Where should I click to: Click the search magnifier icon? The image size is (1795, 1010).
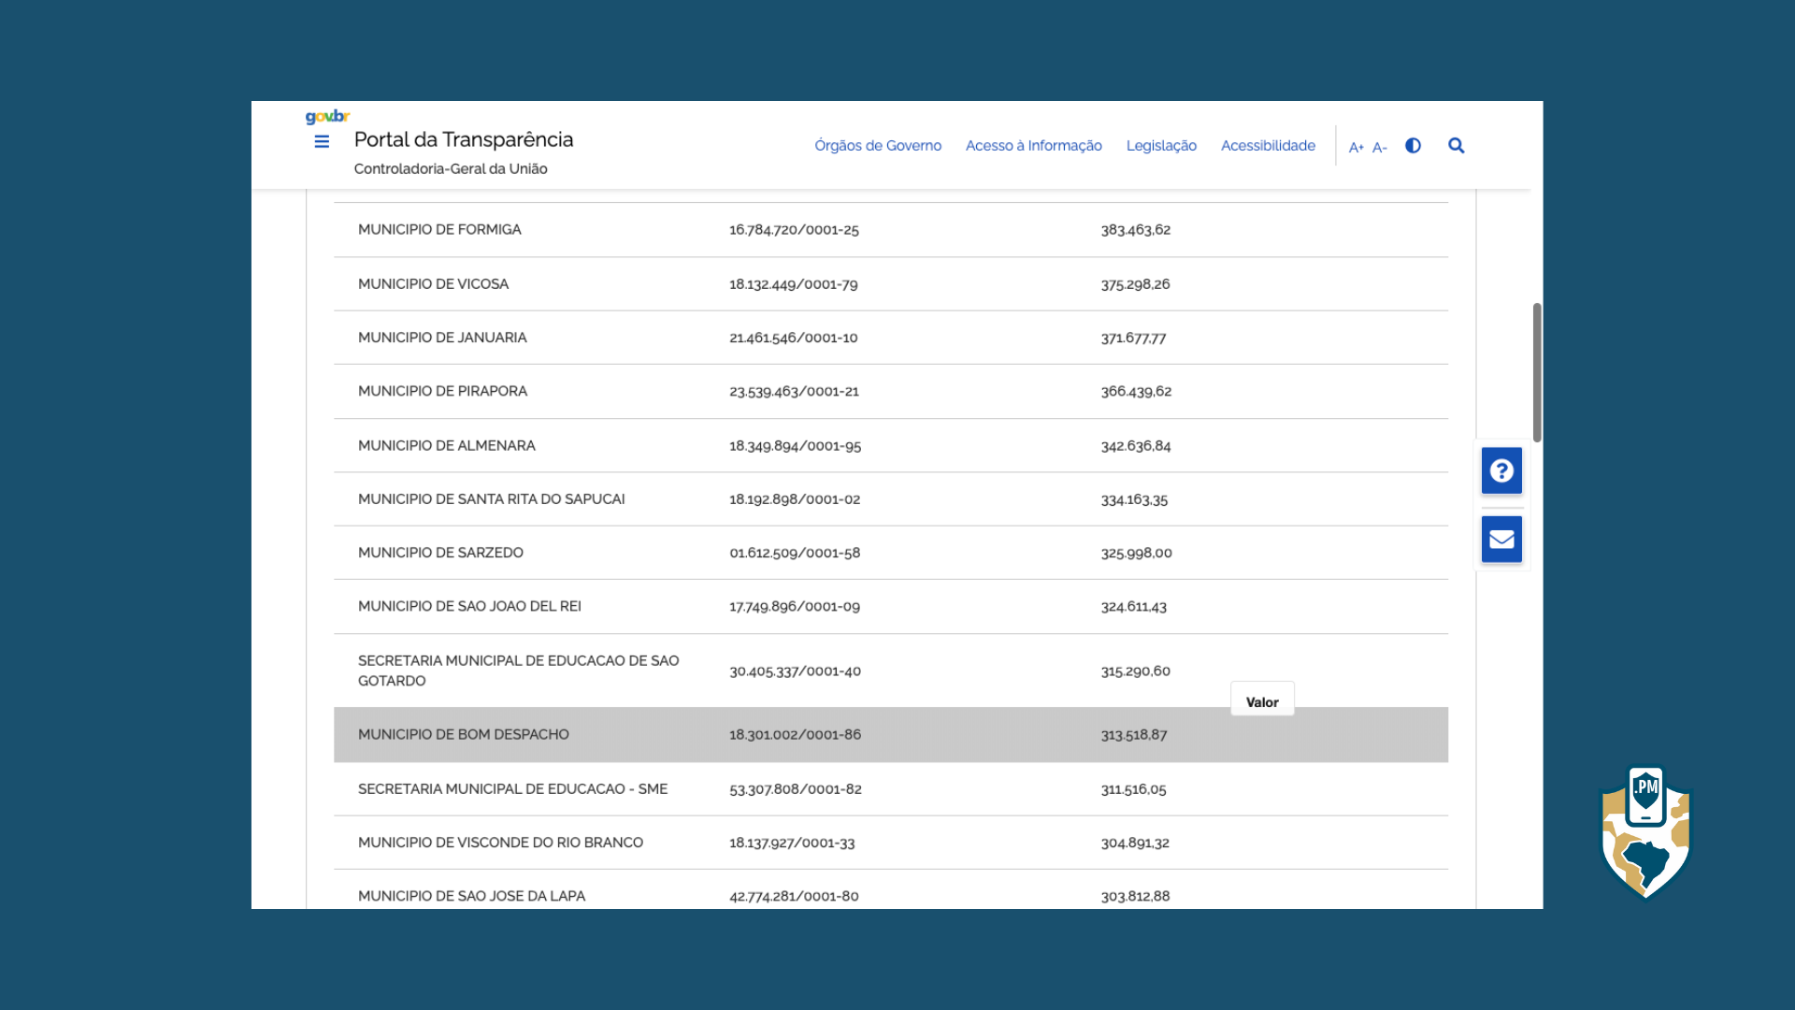pyautogui.click(x=1456, y=146)
